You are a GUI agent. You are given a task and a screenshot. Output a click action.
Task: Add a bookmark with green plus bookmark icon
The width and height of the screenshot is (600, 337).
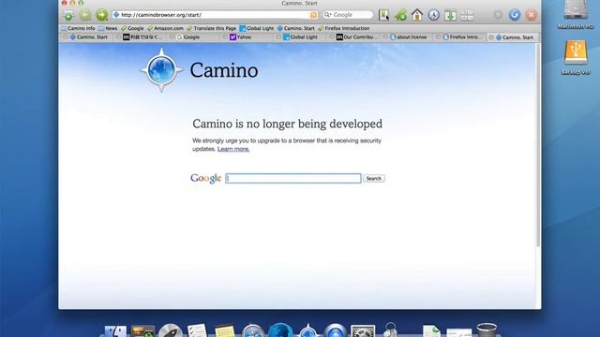(x=400, y=15)
